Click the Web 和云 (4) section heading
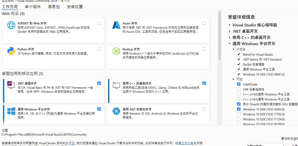Image resolution: width=298 pixels, height=146 pixels. pos(13,14)
